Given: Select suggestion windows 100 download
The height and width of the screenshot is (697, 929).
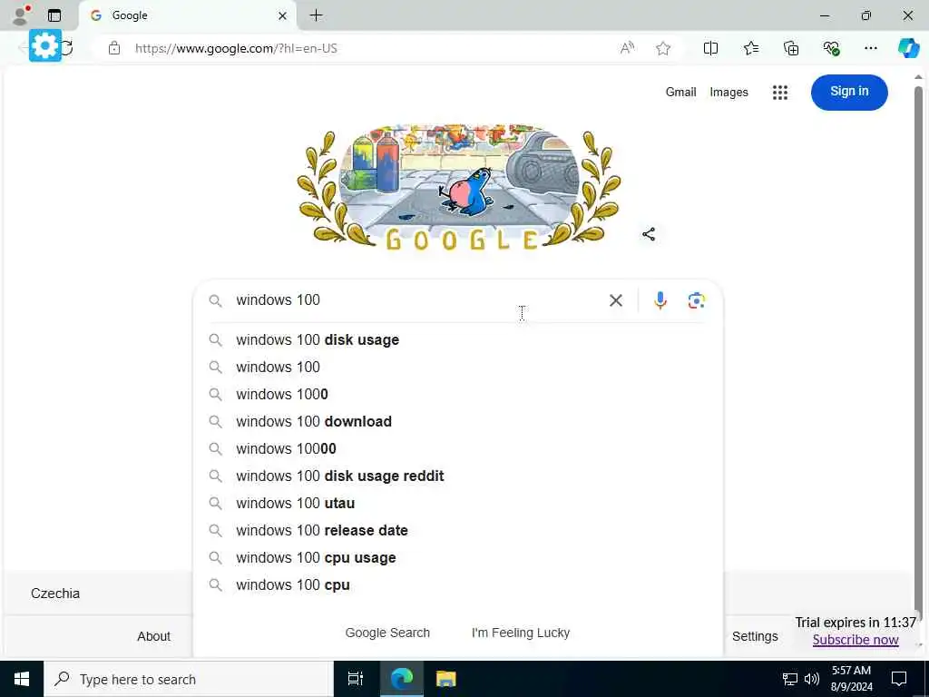Looking at the screenshot, I should point(457,421).
